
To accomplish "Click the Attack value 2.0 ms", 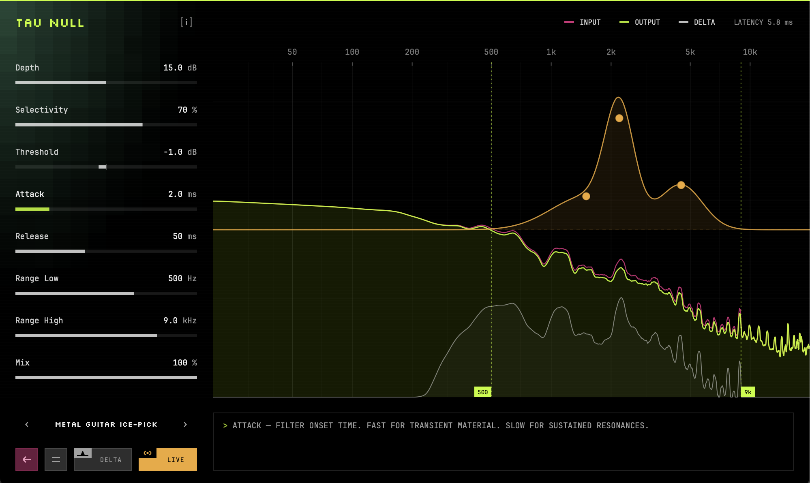I will tap(182, 194).
